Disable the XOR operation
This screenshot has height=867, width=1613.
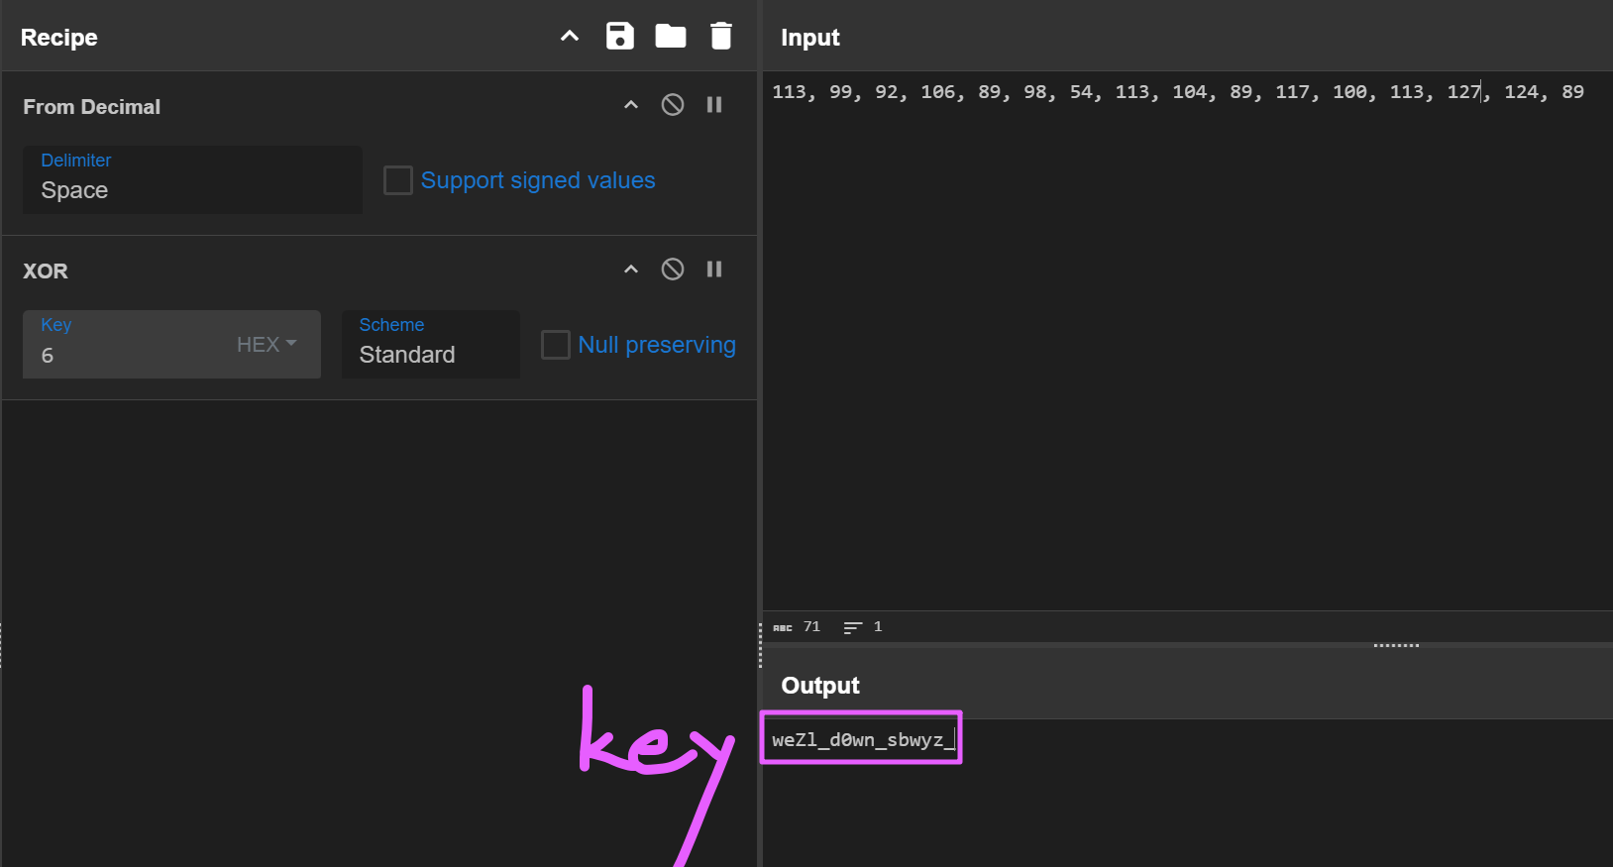pos(673,270)
